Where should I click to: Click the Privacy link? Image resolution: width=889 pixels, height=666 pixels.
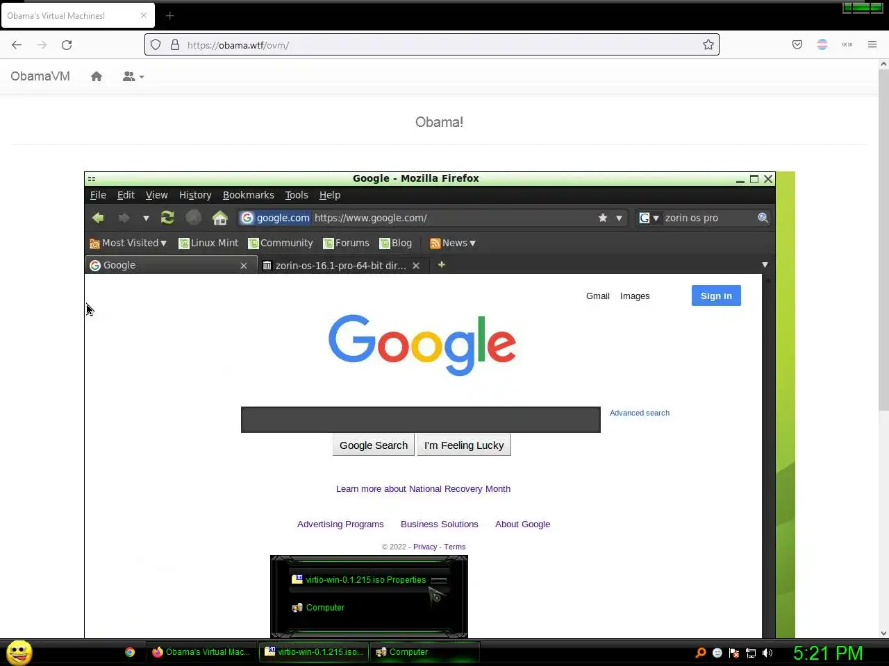425,547
